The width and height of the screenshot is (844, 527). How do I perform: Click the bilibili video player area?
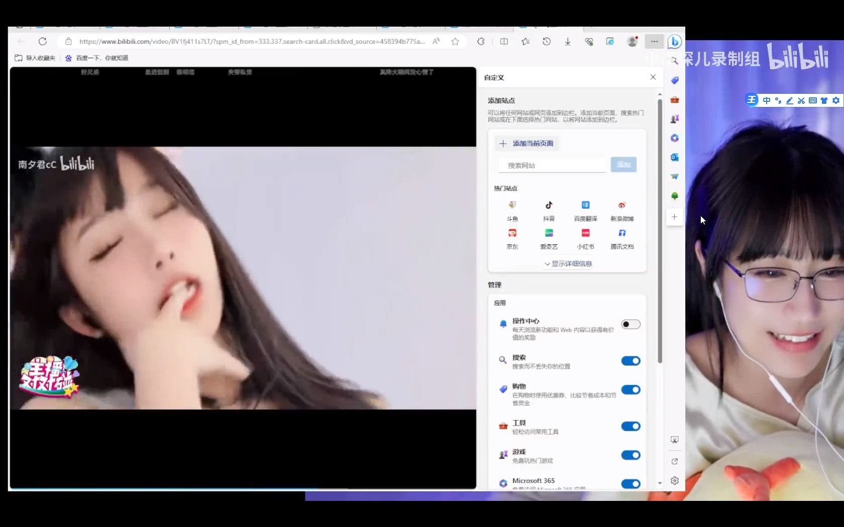point(243,278)
